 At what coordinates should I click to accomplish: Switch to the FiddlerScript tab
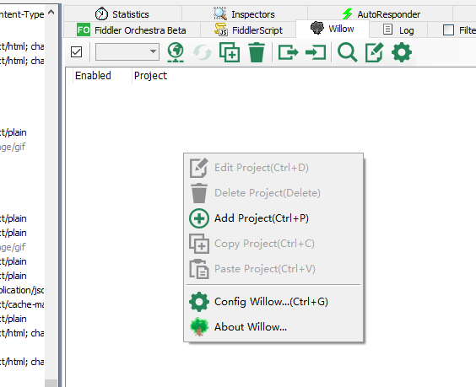tap(248, 30)
